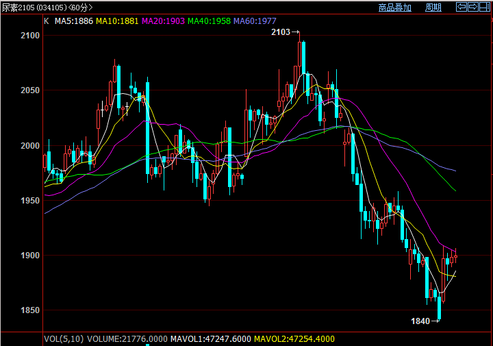Click the yellow MAVOL2:47254.4000 label
Screen dimensions: 493x346
pyautogui.click(x=294, y=338)
